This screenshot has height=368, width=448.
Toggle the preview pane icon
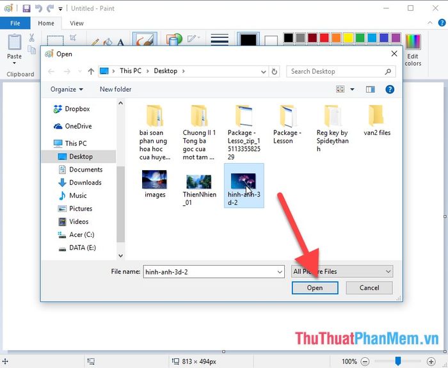tap(371, 90)
